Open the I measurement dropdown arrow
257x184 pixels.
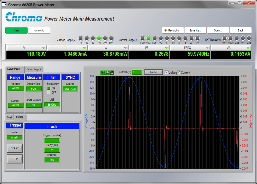tap(85, 48)
